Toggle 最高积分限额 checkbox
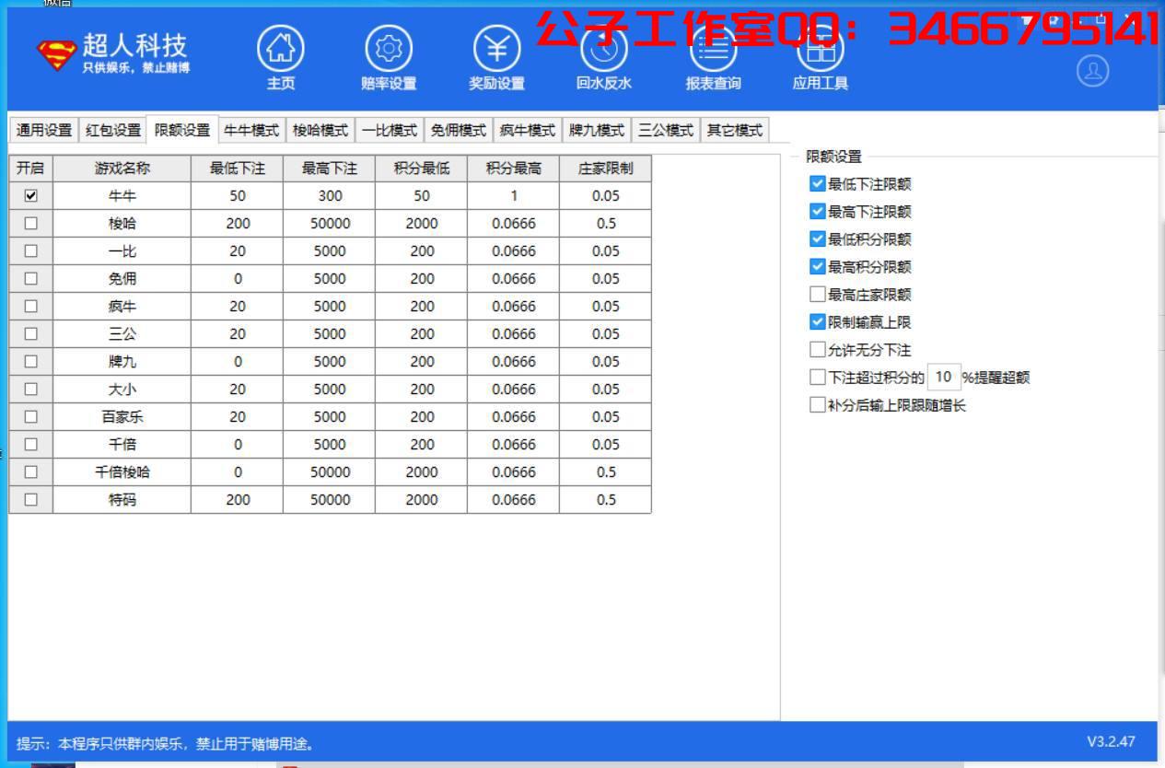Screen dimensions: 1165x768 pos(818,267)
